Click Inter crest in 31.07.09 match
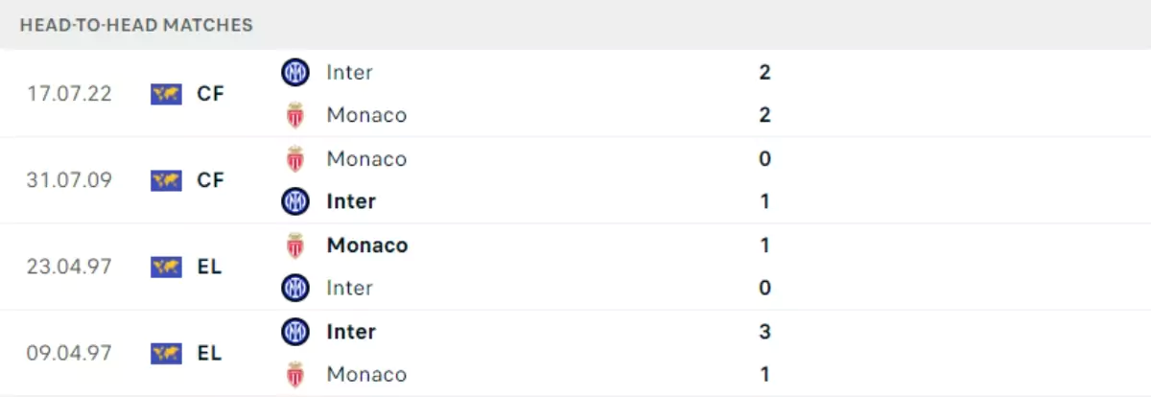 pos(295,201)
